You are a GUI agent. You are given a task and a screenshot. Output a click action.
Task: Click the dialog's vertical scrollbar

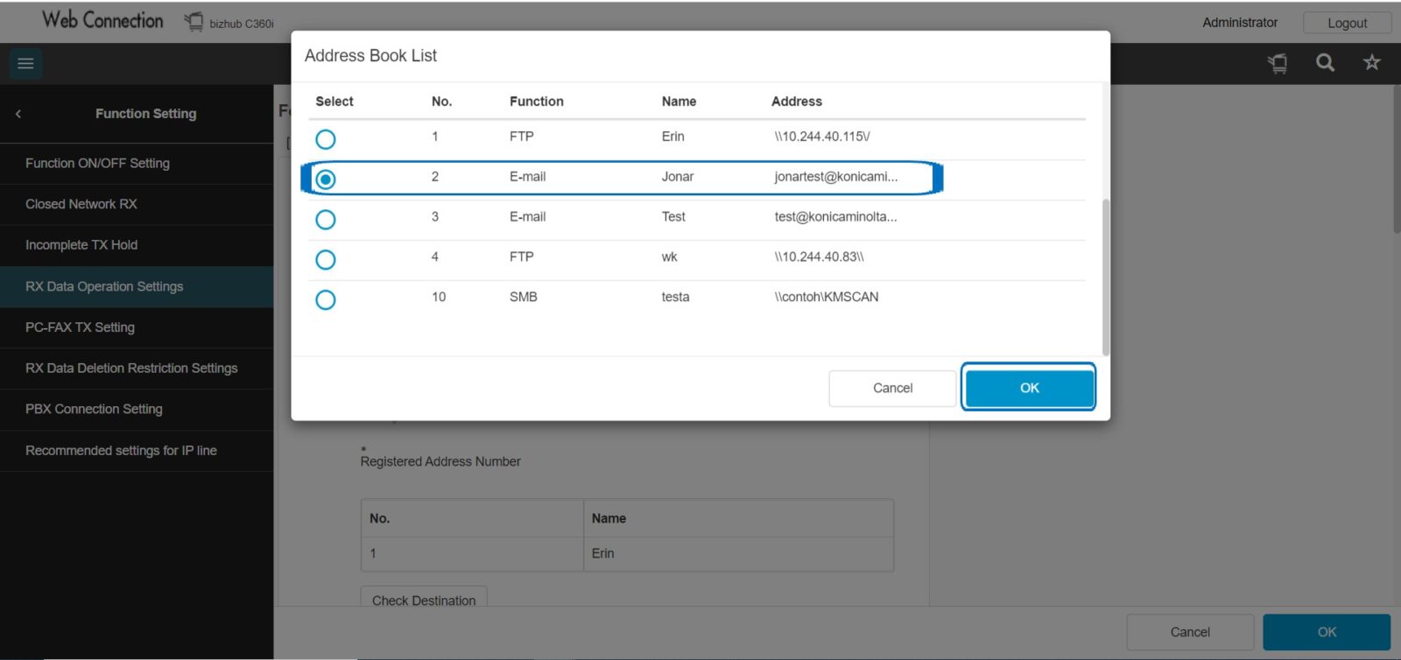(x=1105, y=276)
